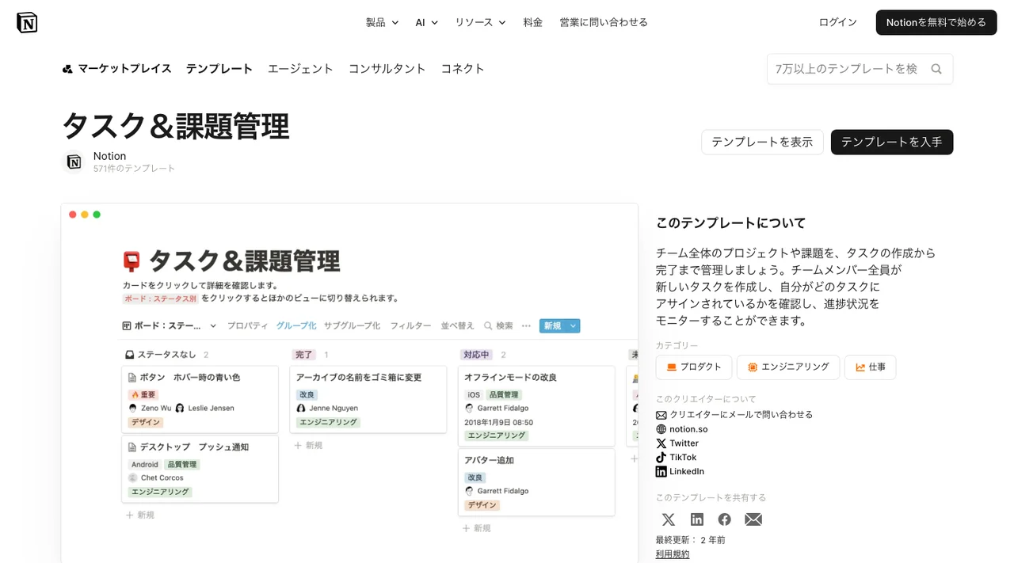1014x563 pixels.
Task: Open アーカイブの名前をゴミ箱に変更 card
Action: click(368, 399)
